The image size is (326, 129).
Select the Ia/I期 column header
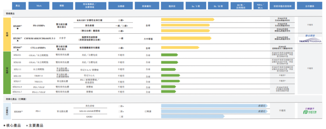coord(196,6)
